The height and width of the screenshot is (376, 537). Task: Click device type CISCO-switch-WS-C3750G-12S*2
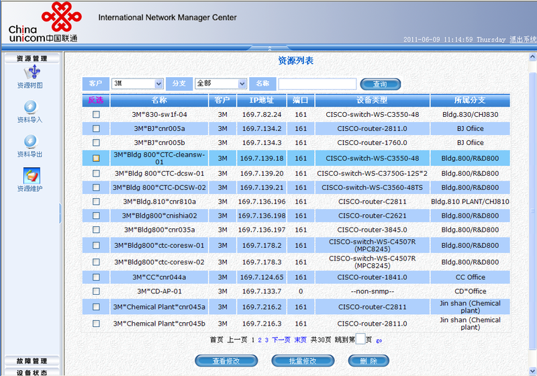tap(373, 173)
